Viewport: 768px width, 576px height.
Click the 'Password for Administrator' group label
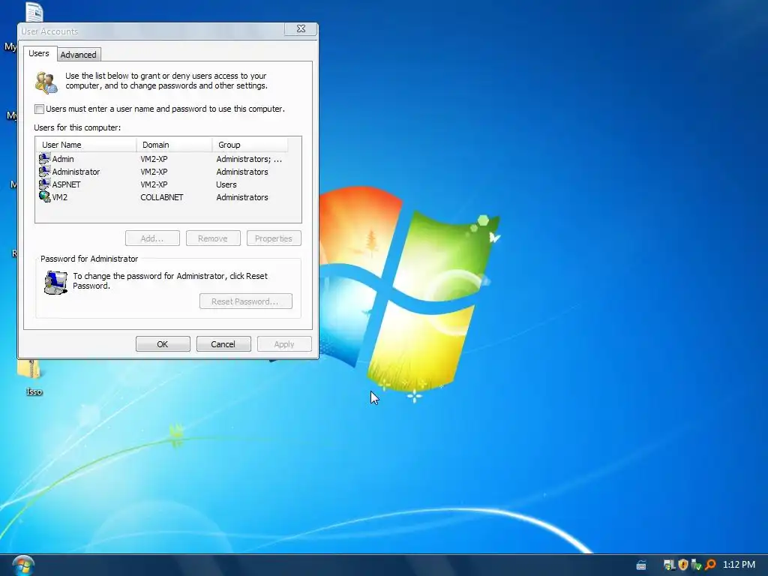89,259
